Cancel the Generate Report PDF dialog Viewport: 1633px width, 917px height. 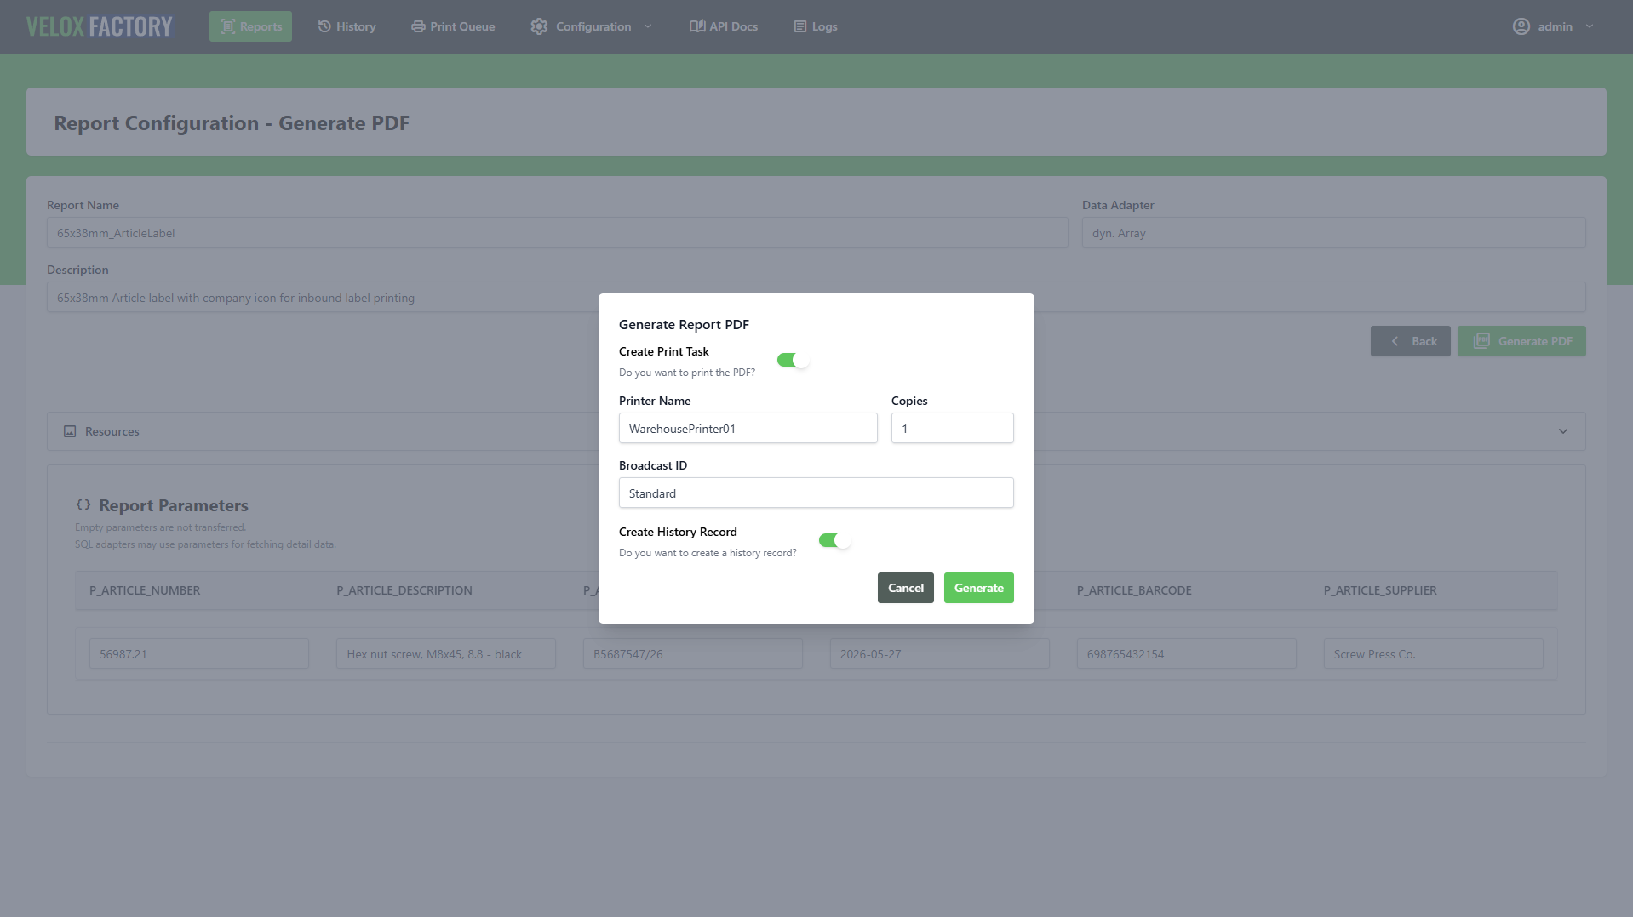(x=906, y=588)
